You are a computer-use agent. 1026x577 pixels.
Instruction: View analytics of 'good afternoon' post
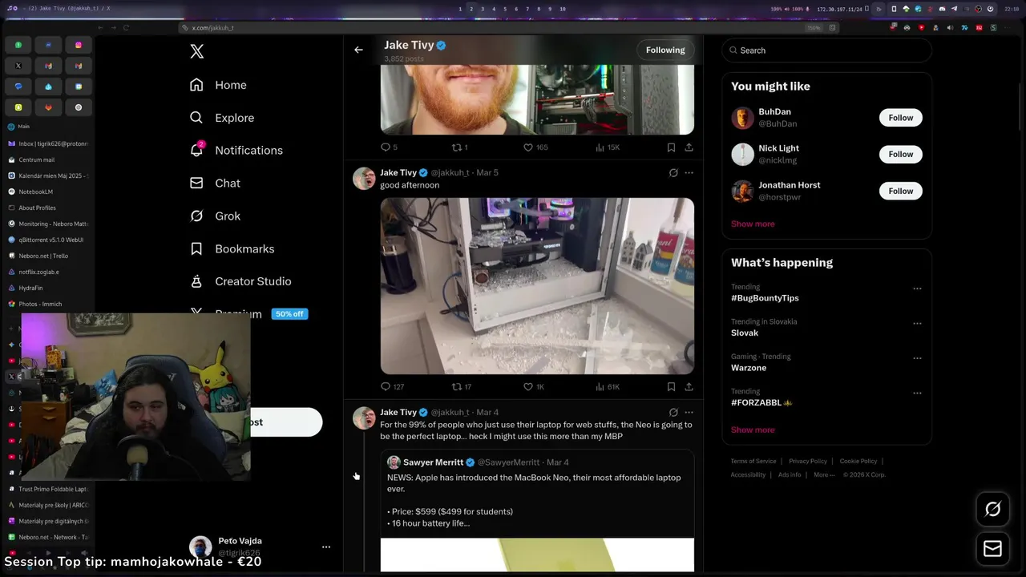coord(608,386)
